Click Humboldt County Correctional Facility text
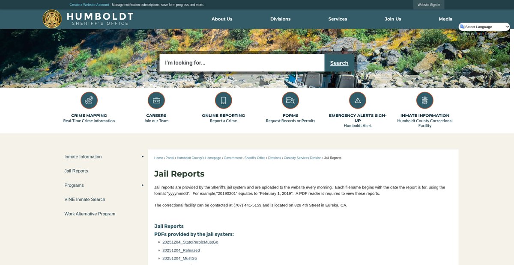 pyautogui.click(x=425, y=124)
